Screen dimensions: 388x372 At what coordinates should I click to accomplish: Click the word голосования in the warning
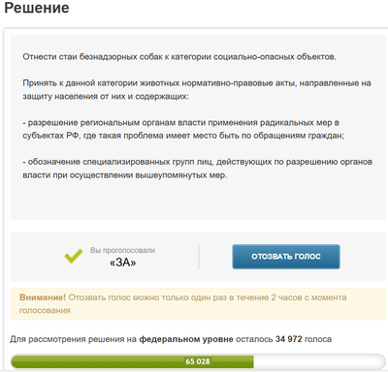45,311
